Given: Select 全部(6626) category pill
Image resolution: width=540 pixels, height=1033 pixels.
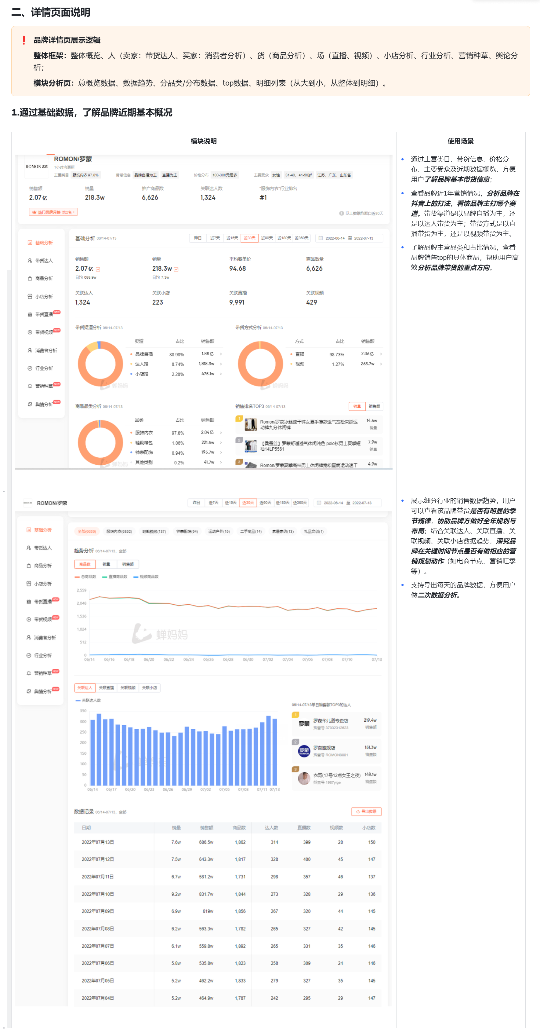Looking at the screenshot, I should [86, 531].
